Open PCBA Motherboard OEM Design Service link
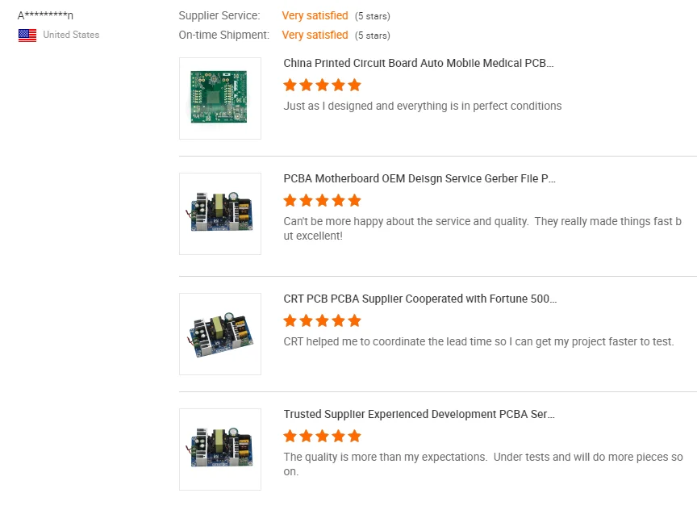Viewport: 697px width, 510px height. (x=419, y=178)
